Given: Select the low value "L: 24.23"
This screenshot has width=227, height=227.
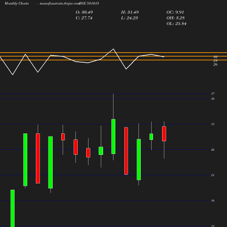Looking at the screenshot, I should (129, 18).
